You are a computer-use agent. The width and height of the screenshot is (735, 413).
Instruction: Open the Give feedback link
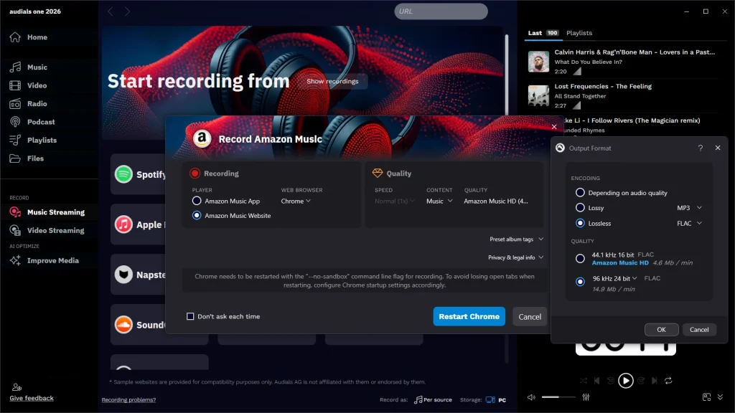click(32, 398)
